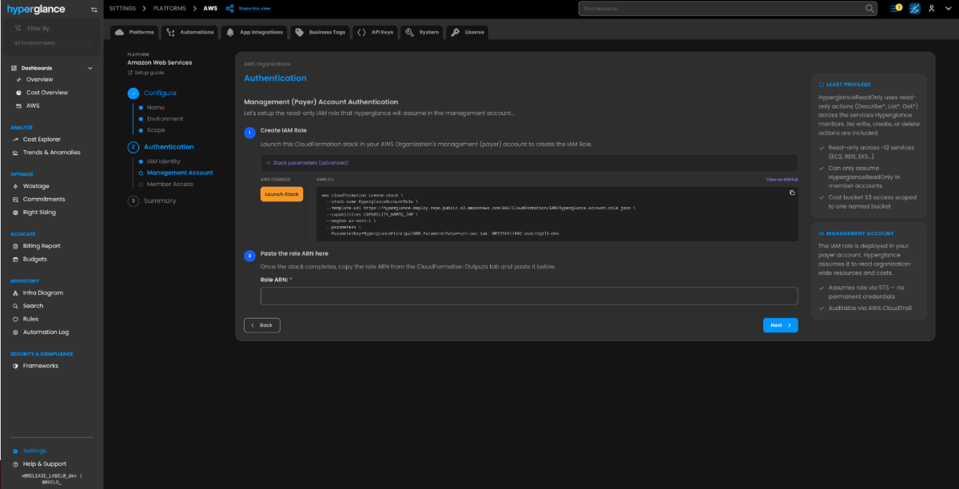Click the 'Paste the role ARN here' heading
959x489 pixels.
(294, 253)
